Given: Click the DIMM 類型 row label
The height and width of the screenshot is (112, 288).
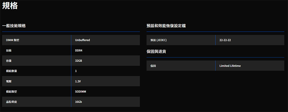Looking at the screenshot, I should pyautogui.click(x=12, y=40).
